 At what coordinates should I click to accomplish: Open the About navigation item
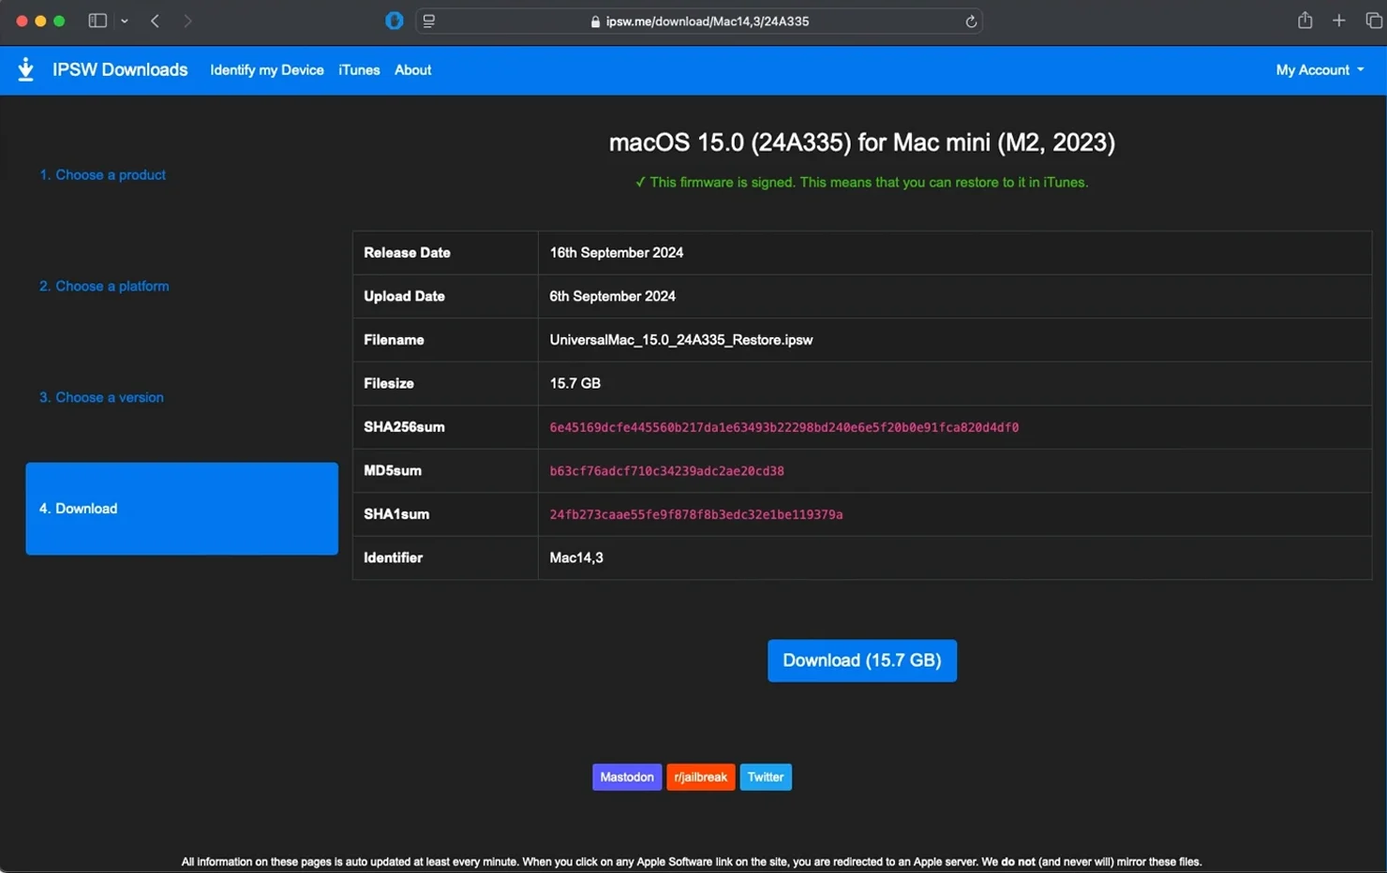(412, 70)
